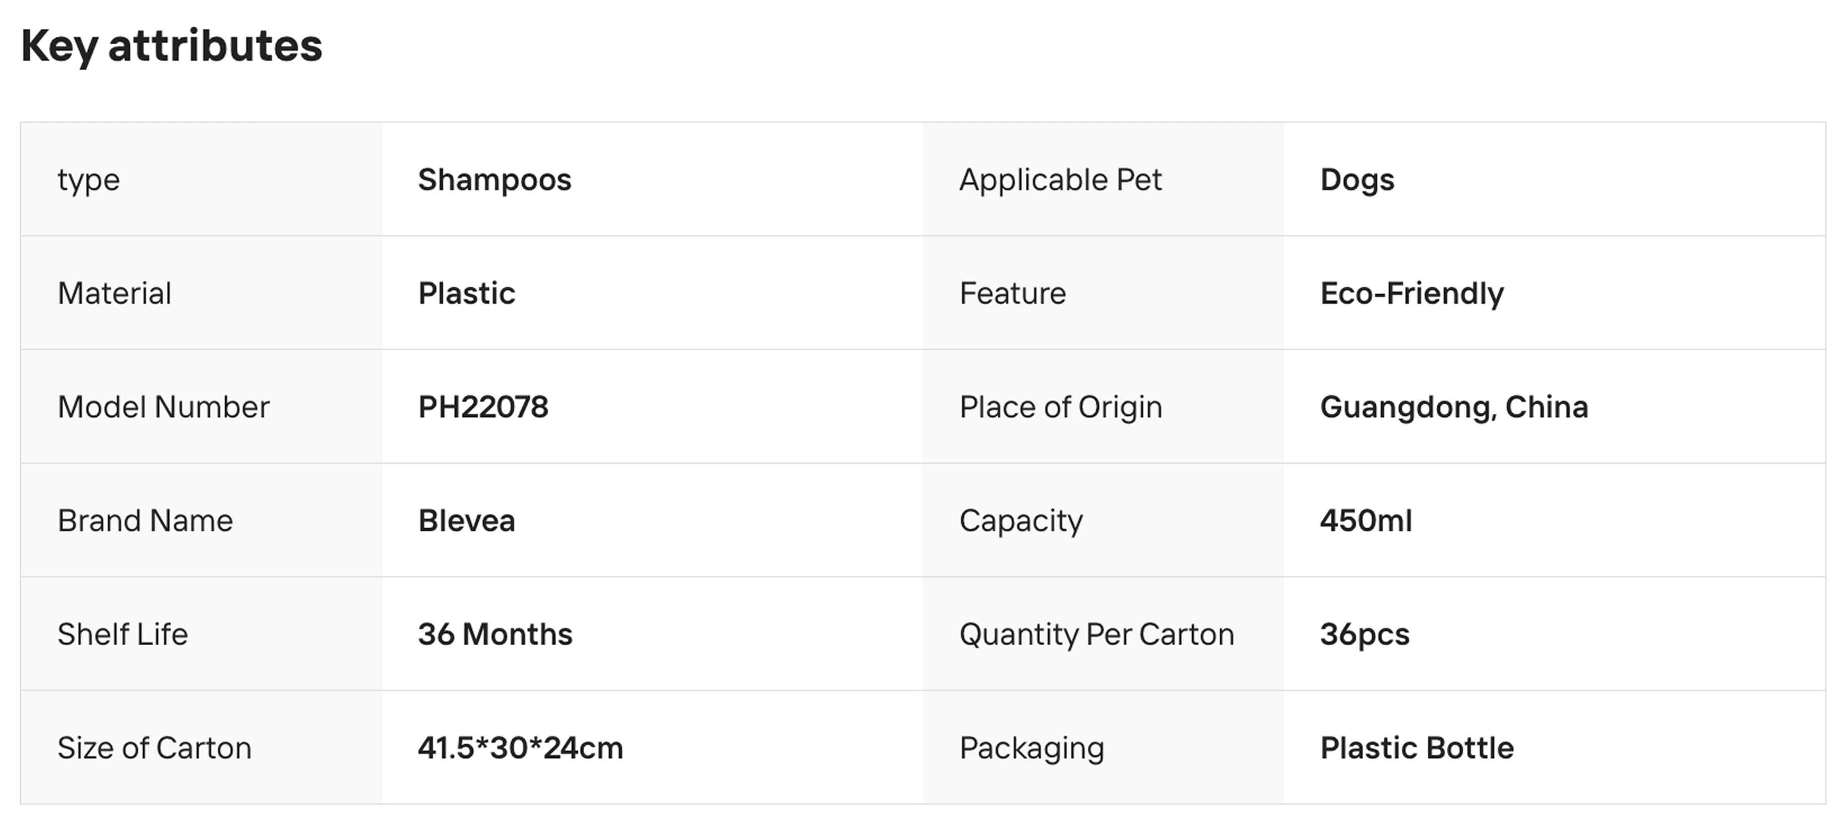
Task: Click the Place of Origin label
Action: click(x=1060, y=407)
